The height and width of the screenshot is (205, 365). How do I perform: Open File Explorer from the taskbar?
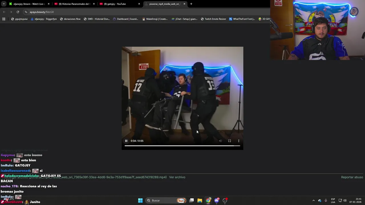coord(200,200)
